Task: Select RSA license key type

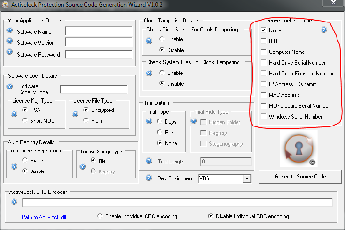Action: coord(24,110)
